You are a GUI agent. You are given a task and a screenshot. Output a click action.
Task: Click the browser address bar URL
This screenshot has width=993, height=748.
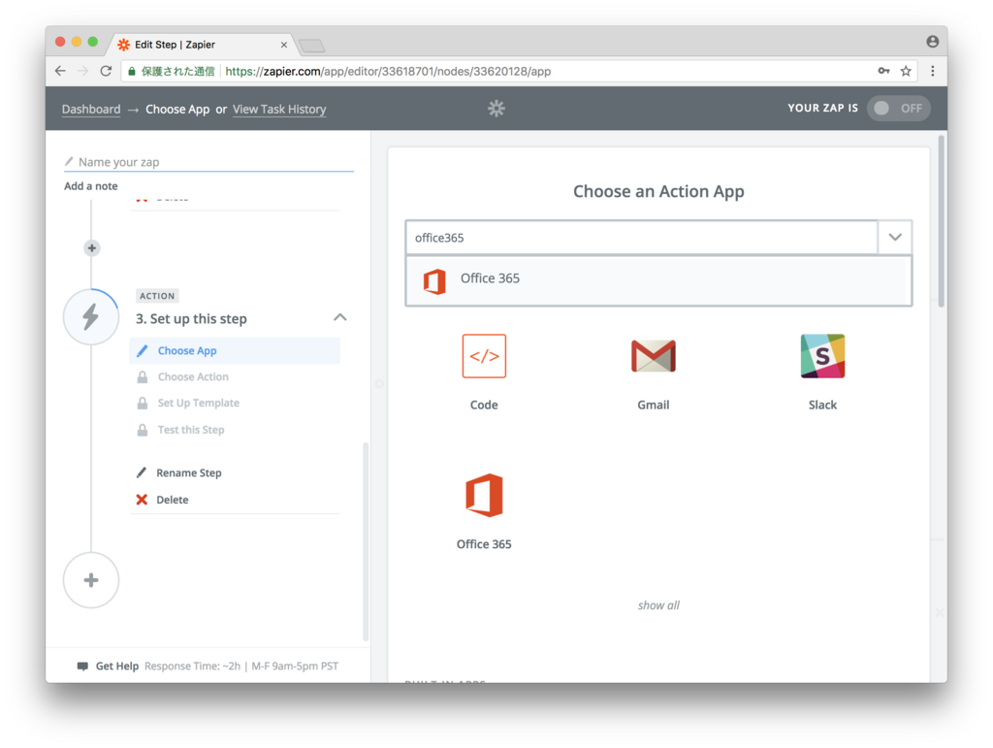(x=388, y=71)
